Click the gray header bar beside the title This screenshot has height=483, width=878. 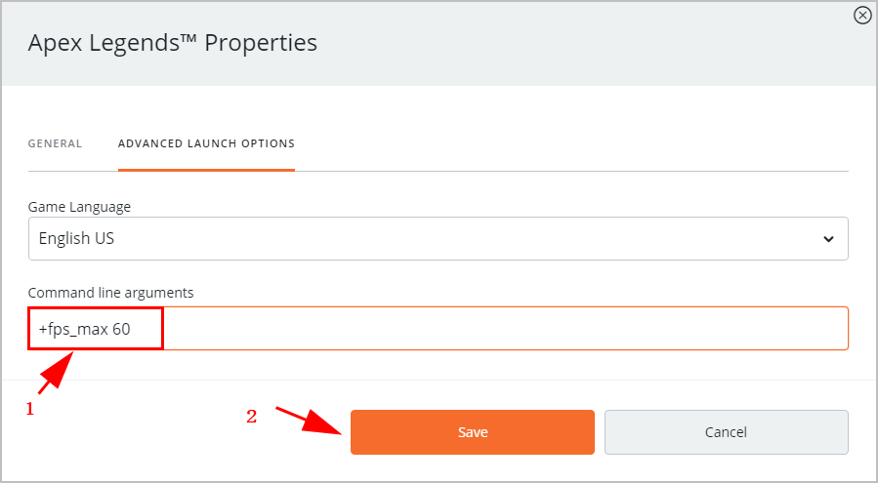click(586, 43)
